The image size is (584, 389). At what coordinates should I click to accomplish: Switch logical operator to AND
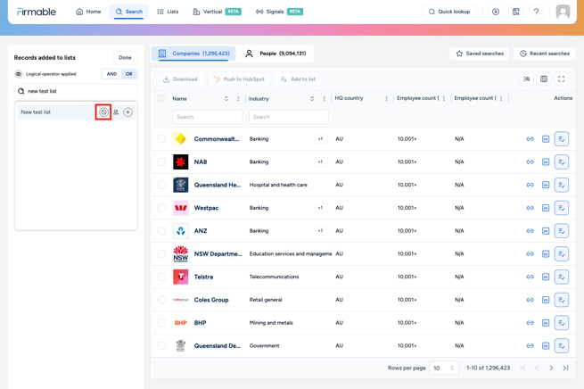111,74
